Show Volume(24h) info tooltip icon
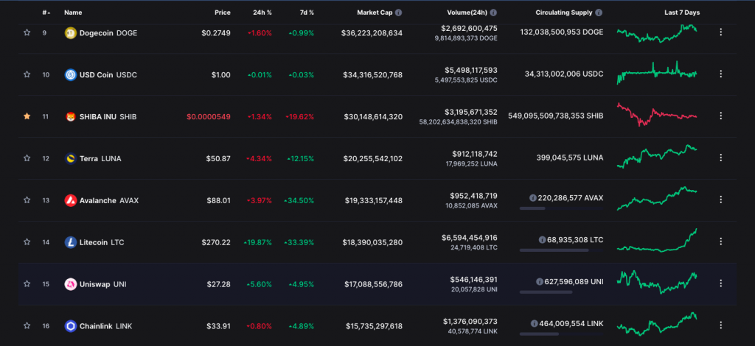The image size is (755, 346). pos(493,13)
